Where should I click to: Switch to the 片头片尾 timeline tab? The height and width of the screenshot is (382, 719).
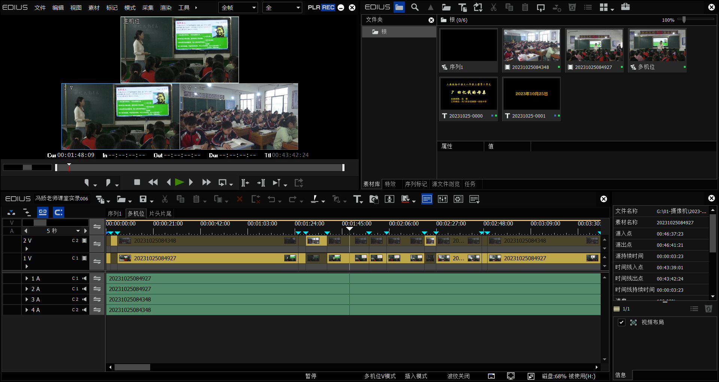click(160, 213)
